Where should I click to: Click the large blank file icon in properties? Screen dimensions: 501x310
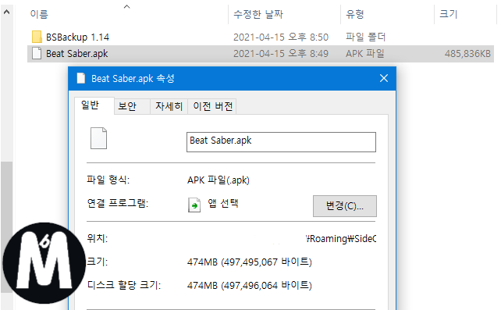(98, 138)
